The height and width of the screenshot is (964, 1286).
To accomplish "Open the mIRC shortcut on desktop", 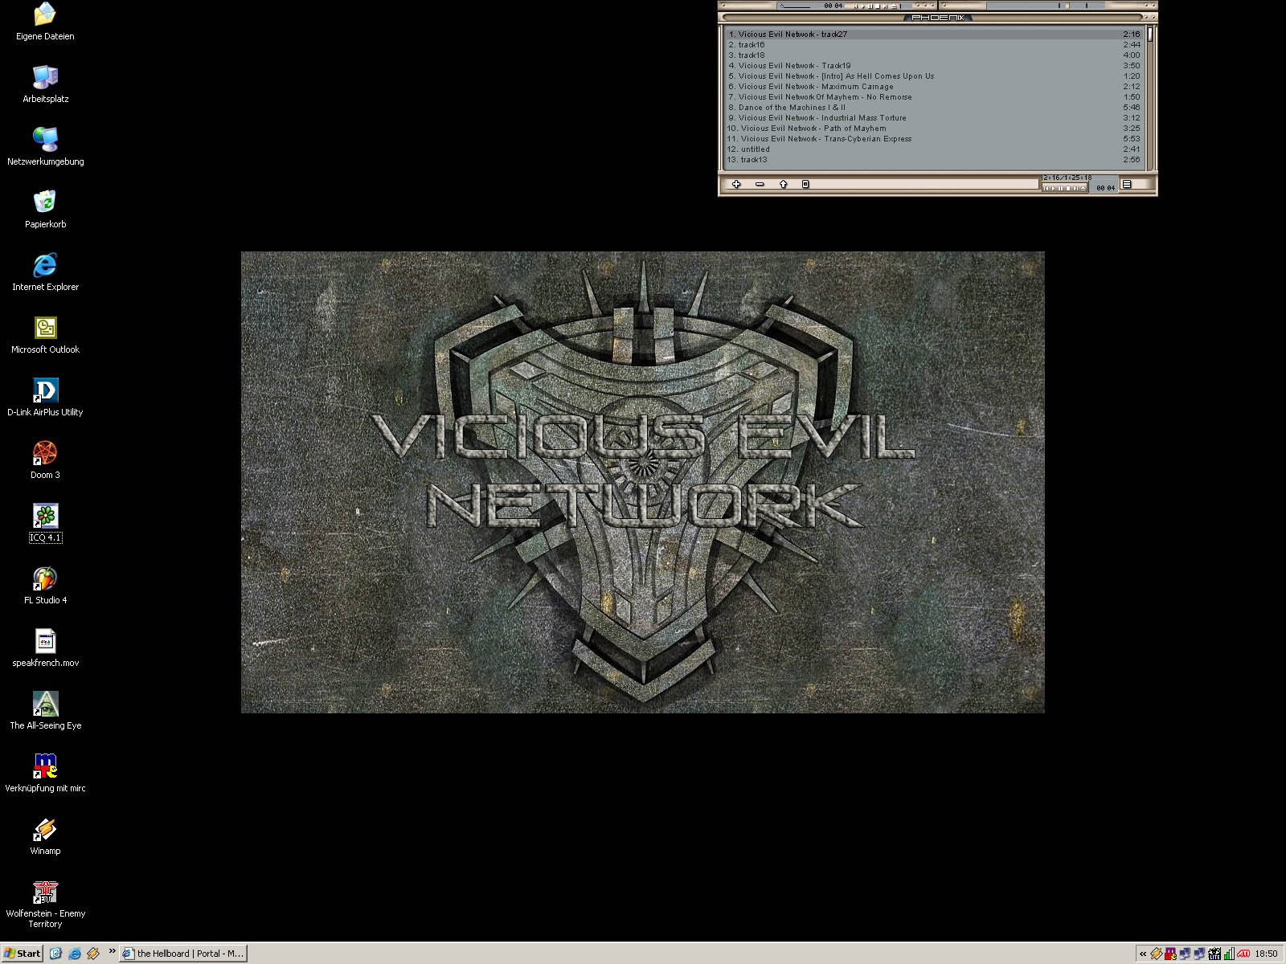I will click(x=45, y=768).
